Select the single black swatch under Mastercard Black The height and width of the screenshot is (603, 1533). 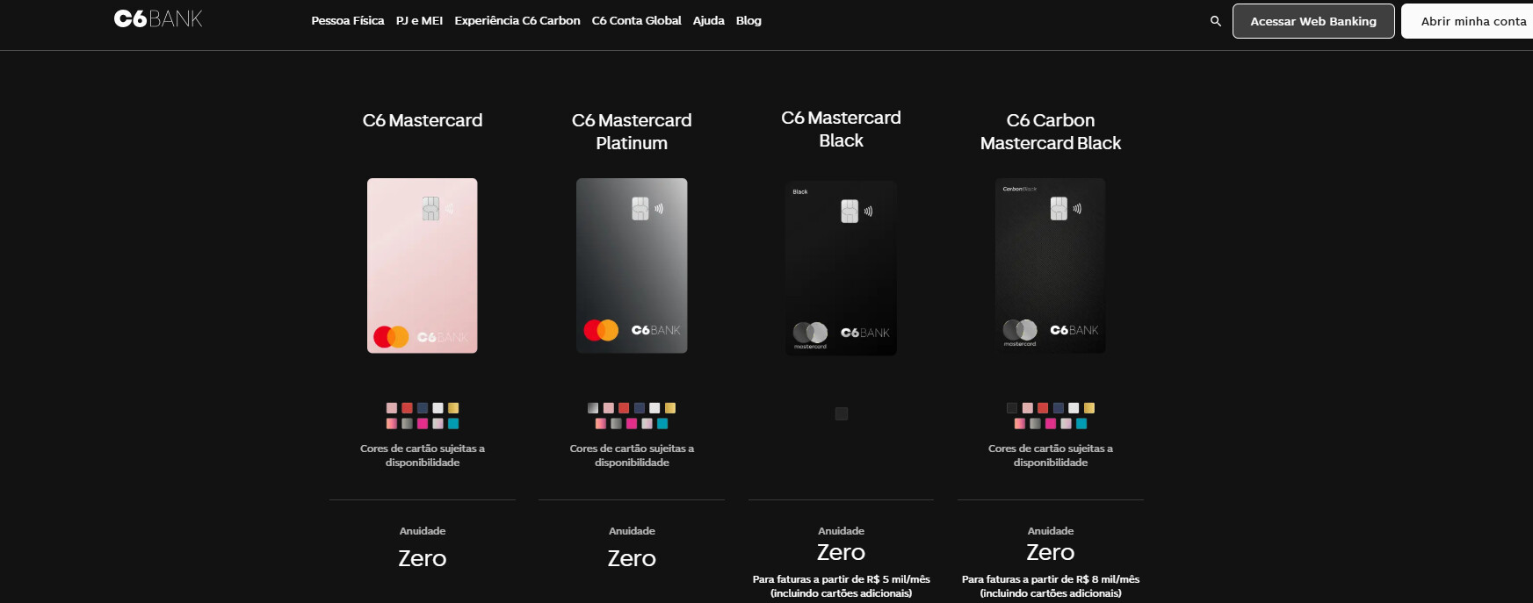point(842,413)
